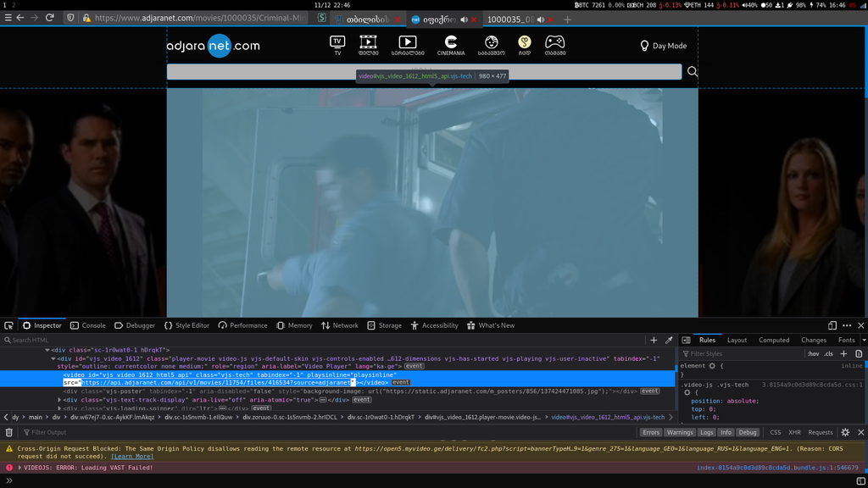Show site security lock information
This screenshot has height=488, width=868.
pyautogui.click(x=86, y=18)
